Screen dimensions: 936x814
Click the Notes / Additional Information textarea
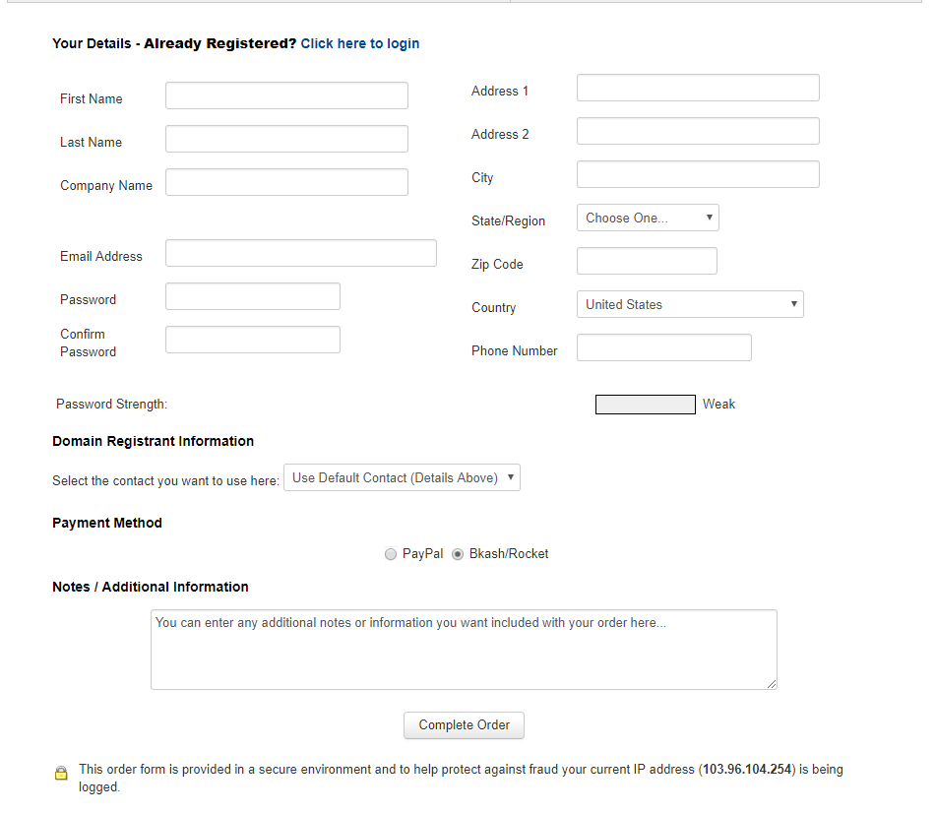click(464, 650)
